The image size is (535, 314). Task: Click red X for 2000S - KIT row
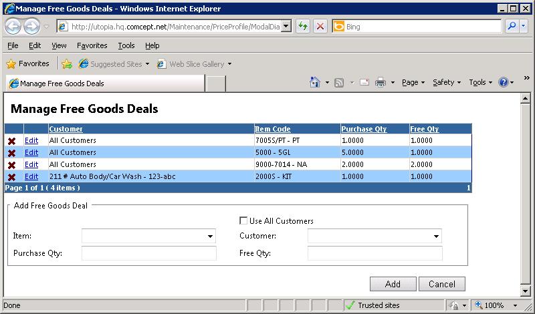coord(11,177)
